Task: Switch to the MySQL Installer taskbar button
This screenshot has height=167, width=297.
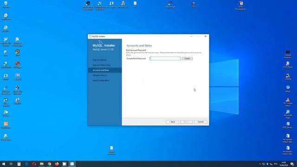Action: coord(72,164)
